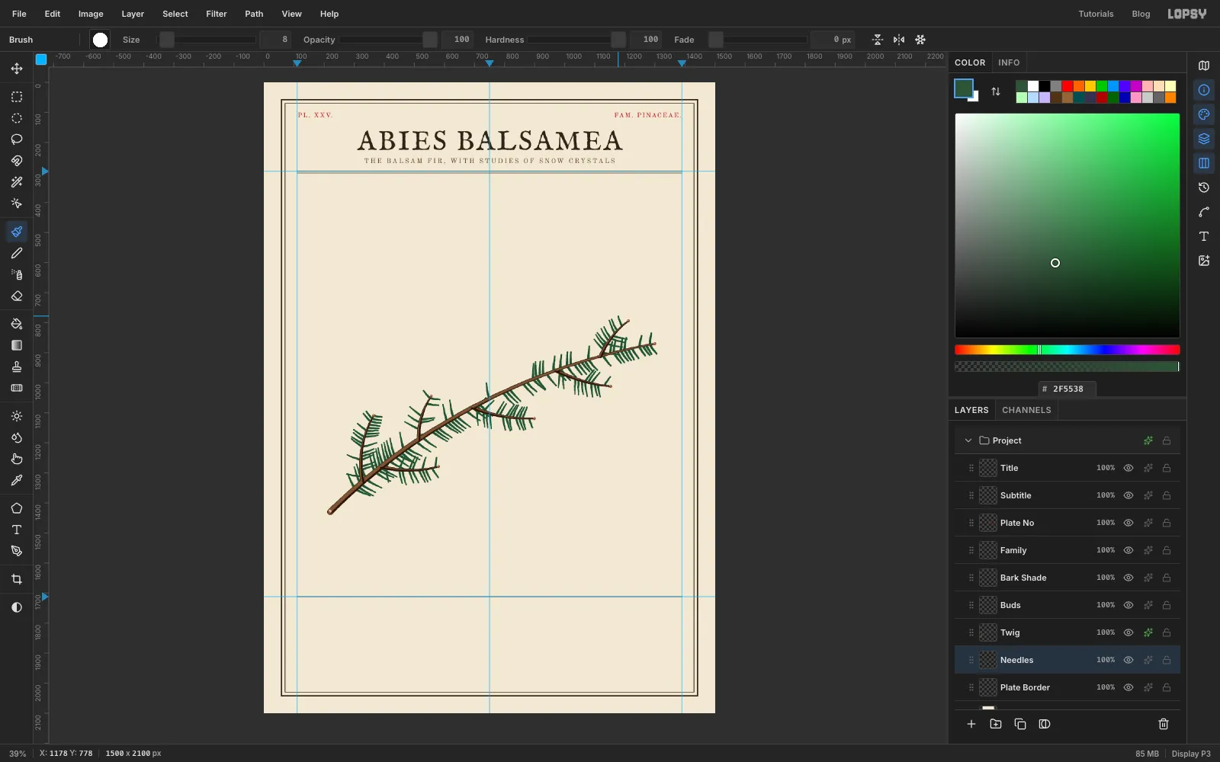1220x762 pixels.
Task: Swap foreground and background colors
Action: pos(996,91)
